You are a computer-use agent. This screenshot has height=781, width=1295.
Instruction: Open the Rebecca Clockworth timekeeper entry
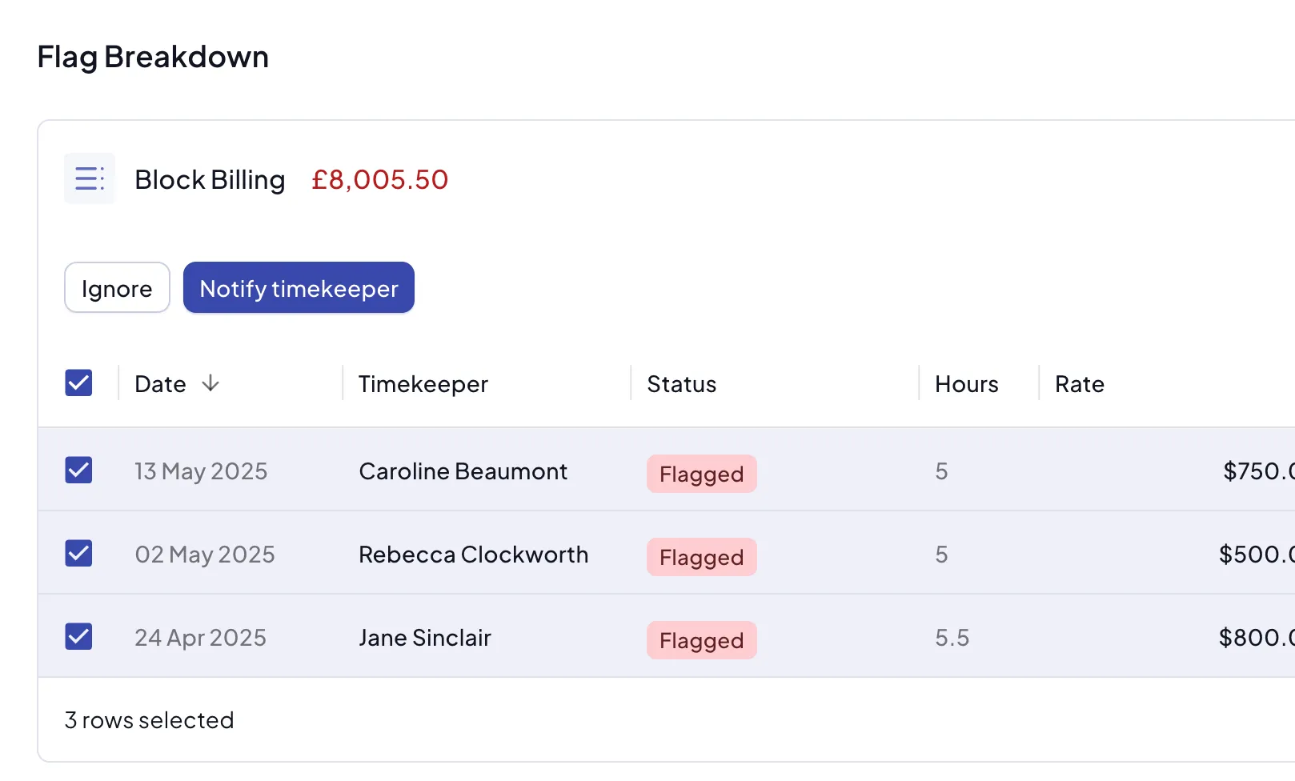coord(473,555)
